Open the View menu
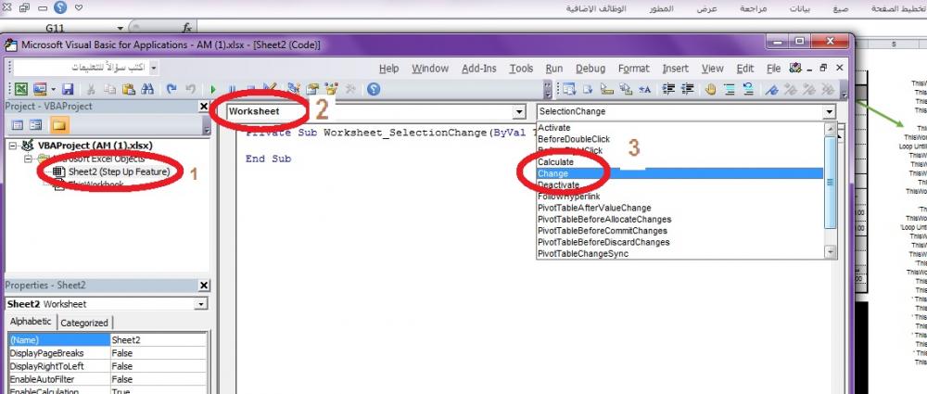Screen dimensions: 927x394 (x=712, y=69)
